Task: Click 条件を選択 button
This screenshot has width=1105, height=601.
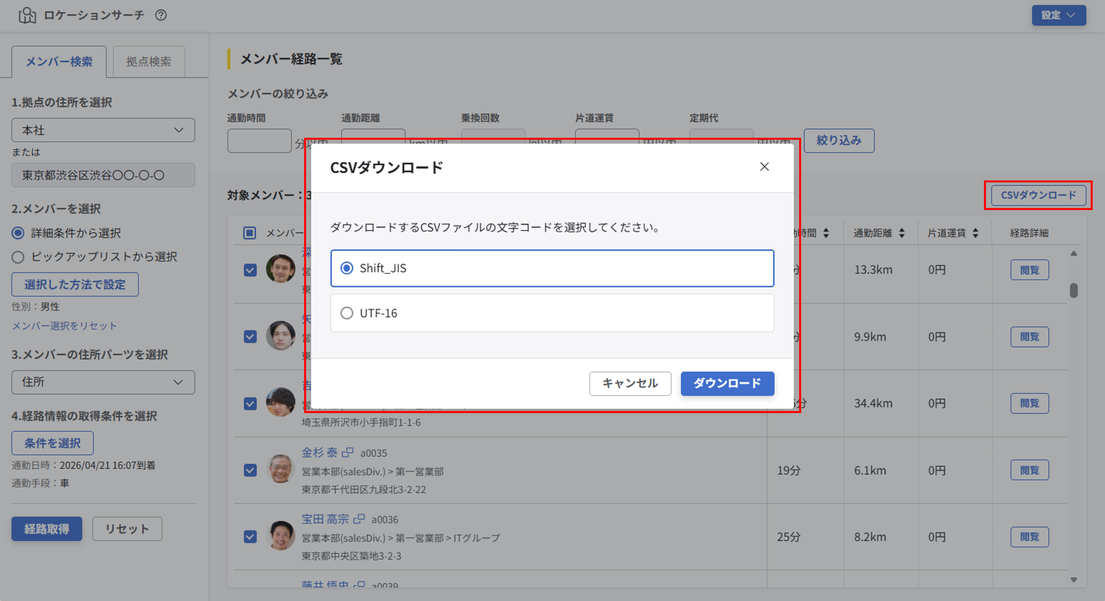Action: [x=52, y=443]
